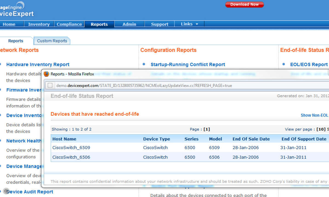The width and height of the screenshot is (329, 197).
Task: Select 10 in View per page
Action: [322, 129]
